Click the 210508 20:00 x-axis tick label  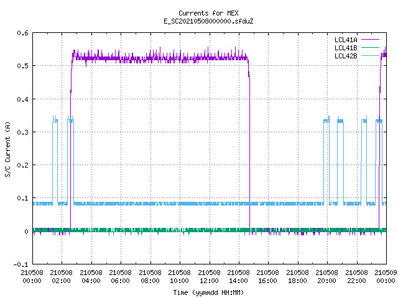326,276
